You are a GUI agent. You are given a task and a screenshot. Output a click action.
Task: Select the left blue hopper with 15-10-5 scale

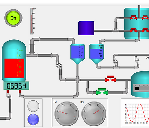[x=77, y=54]
